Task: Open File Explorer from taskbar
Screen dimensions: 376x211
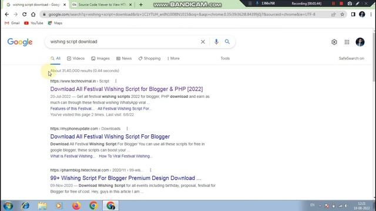Action: pyautogui.click(x=42, y=206)
